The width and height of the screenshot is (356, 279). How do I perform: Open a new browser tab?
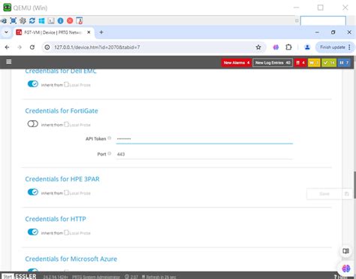pyautogui.click(x=101, y=32)
